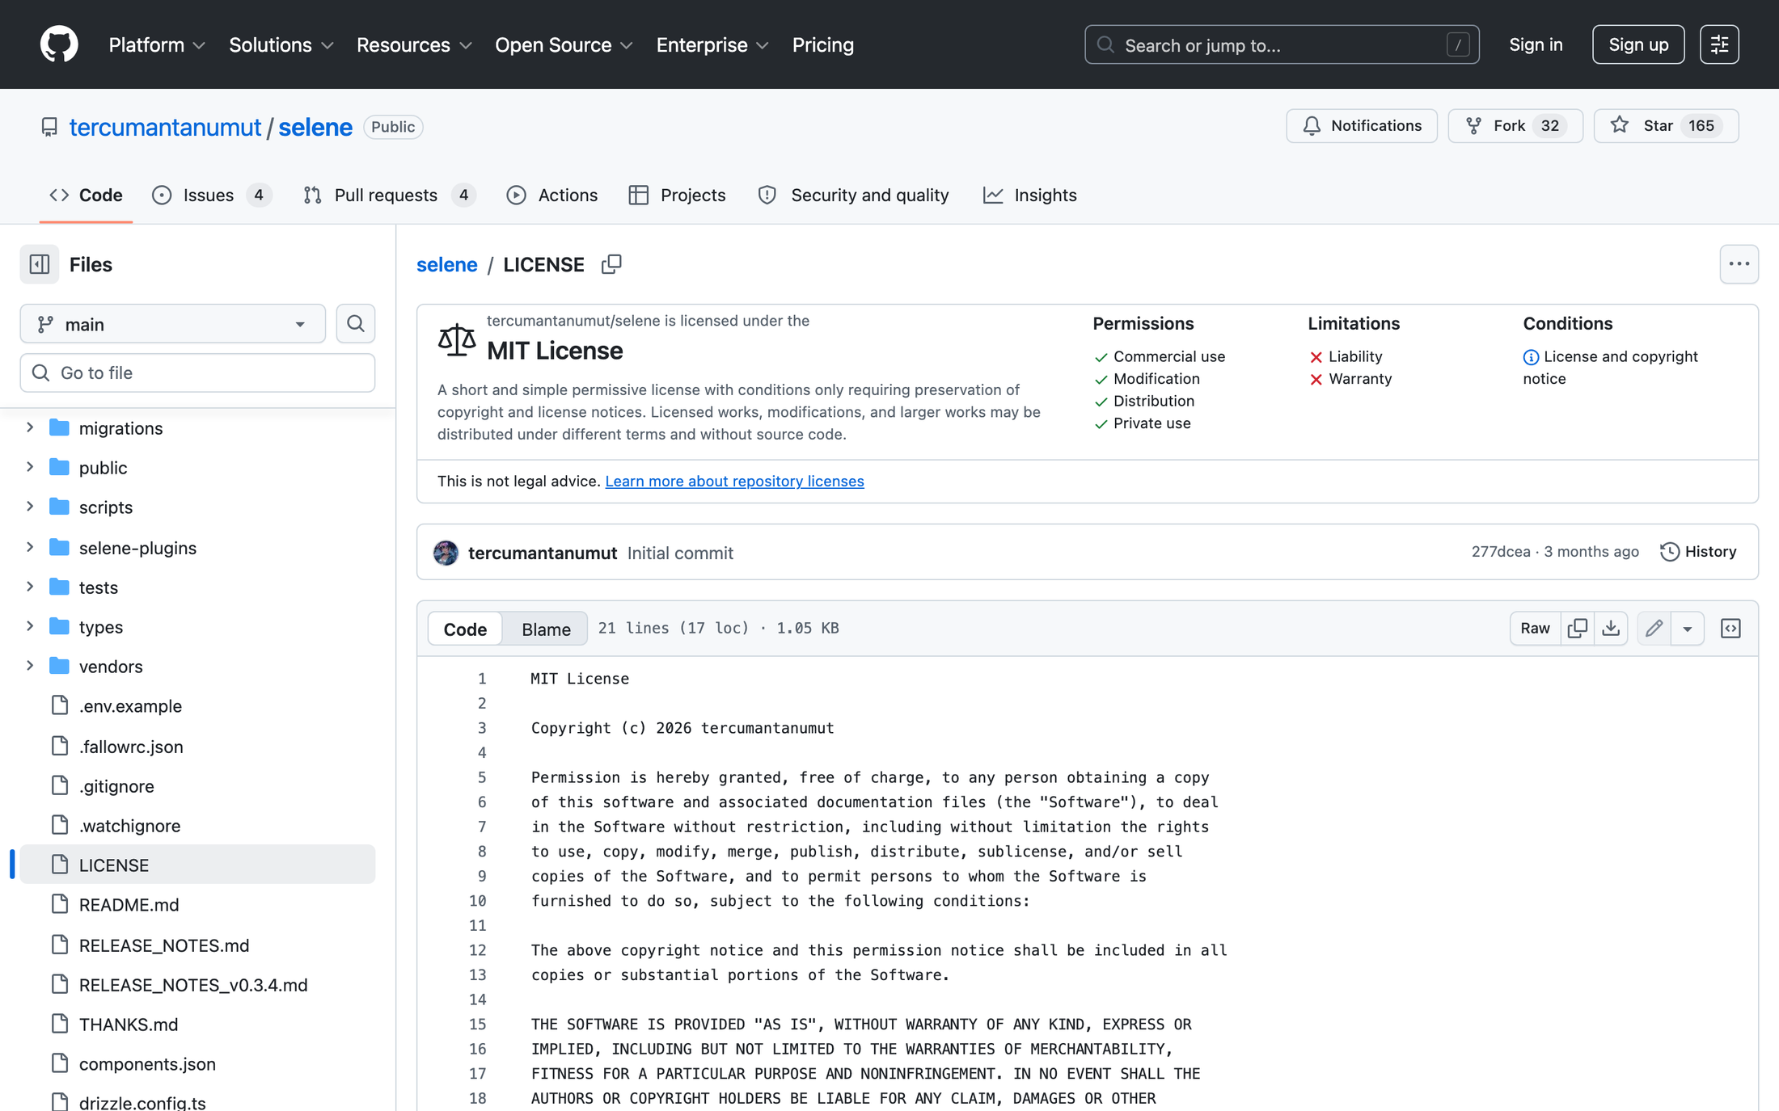
Task: Open the Pricing link
Action: [822, 45]
